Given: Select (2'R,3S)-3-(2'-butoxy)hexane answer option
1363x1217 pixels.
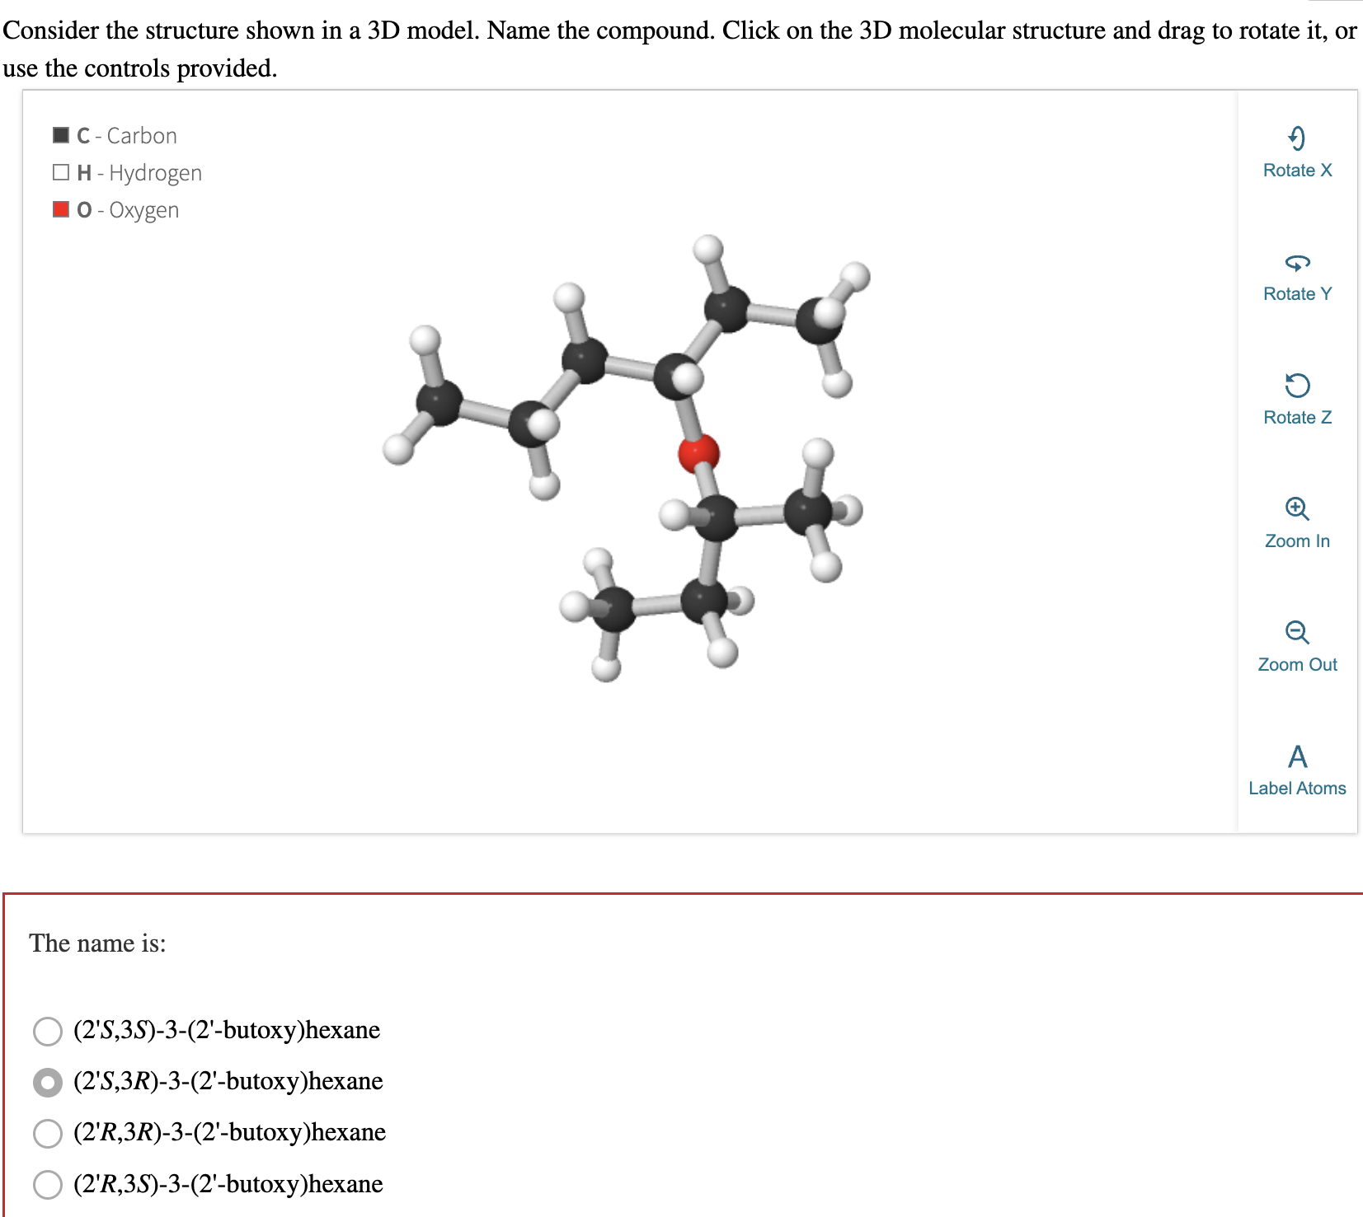Looking at the screenshot, I should [x=47, y=1184].
